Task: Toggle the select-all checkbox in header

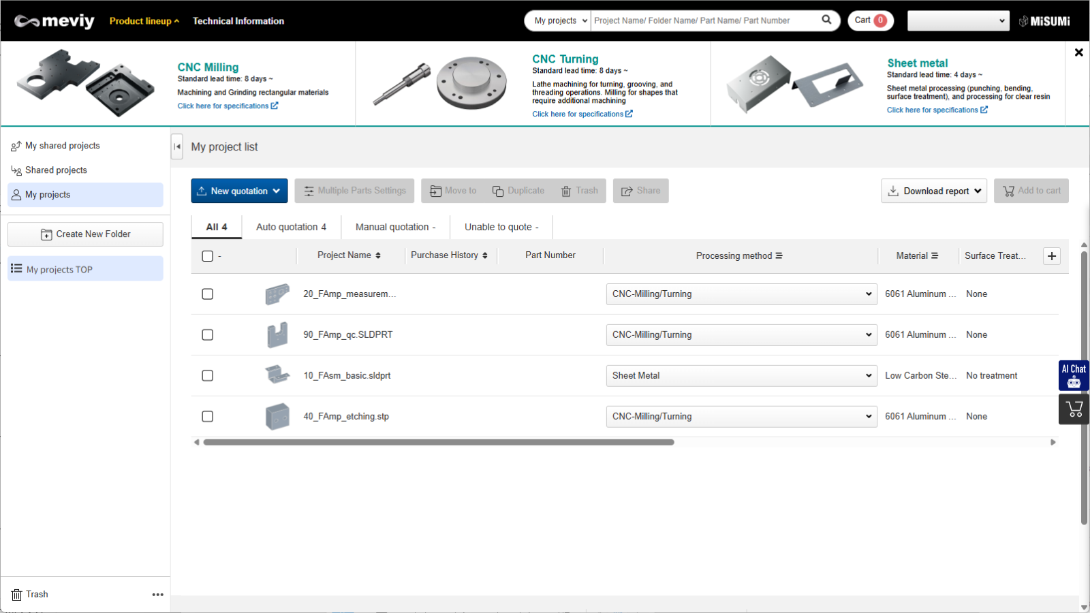Action: 208,256
